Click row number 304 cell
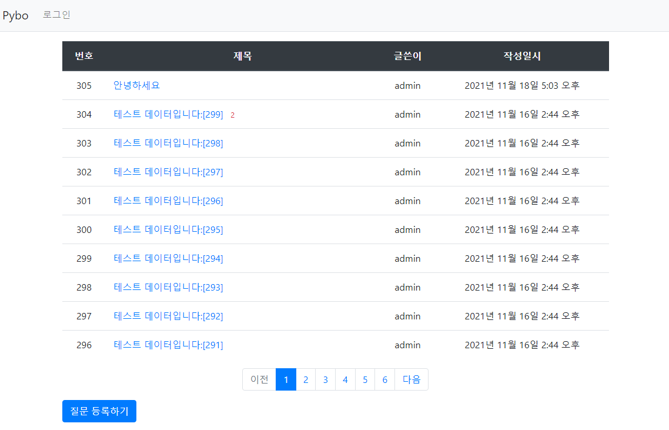This screenshot has height=430, width=669. click(x=84, y=115)
